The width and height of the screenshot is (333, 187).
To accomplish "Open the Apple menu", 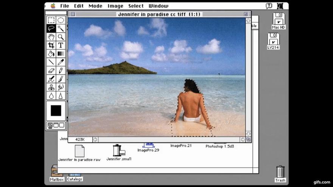I will (x=53, y=6).
